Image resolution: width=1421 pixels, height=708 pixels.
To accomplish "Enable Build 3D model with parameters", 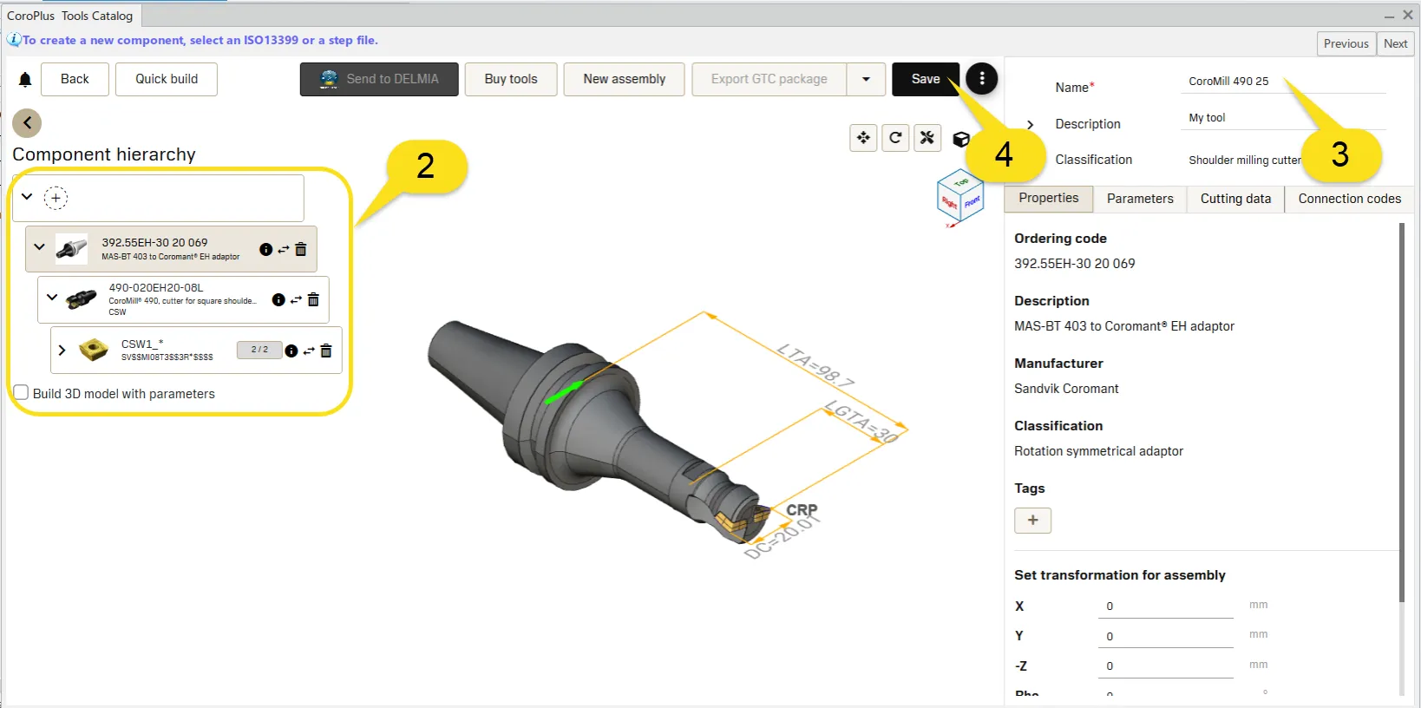I will 22,392.
